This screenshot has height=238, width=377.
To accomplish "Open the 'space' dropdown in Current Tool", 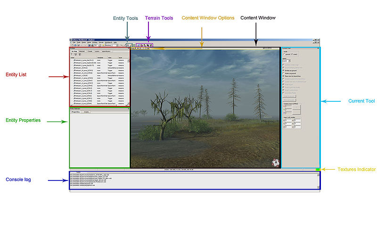I will click(286, 61).
